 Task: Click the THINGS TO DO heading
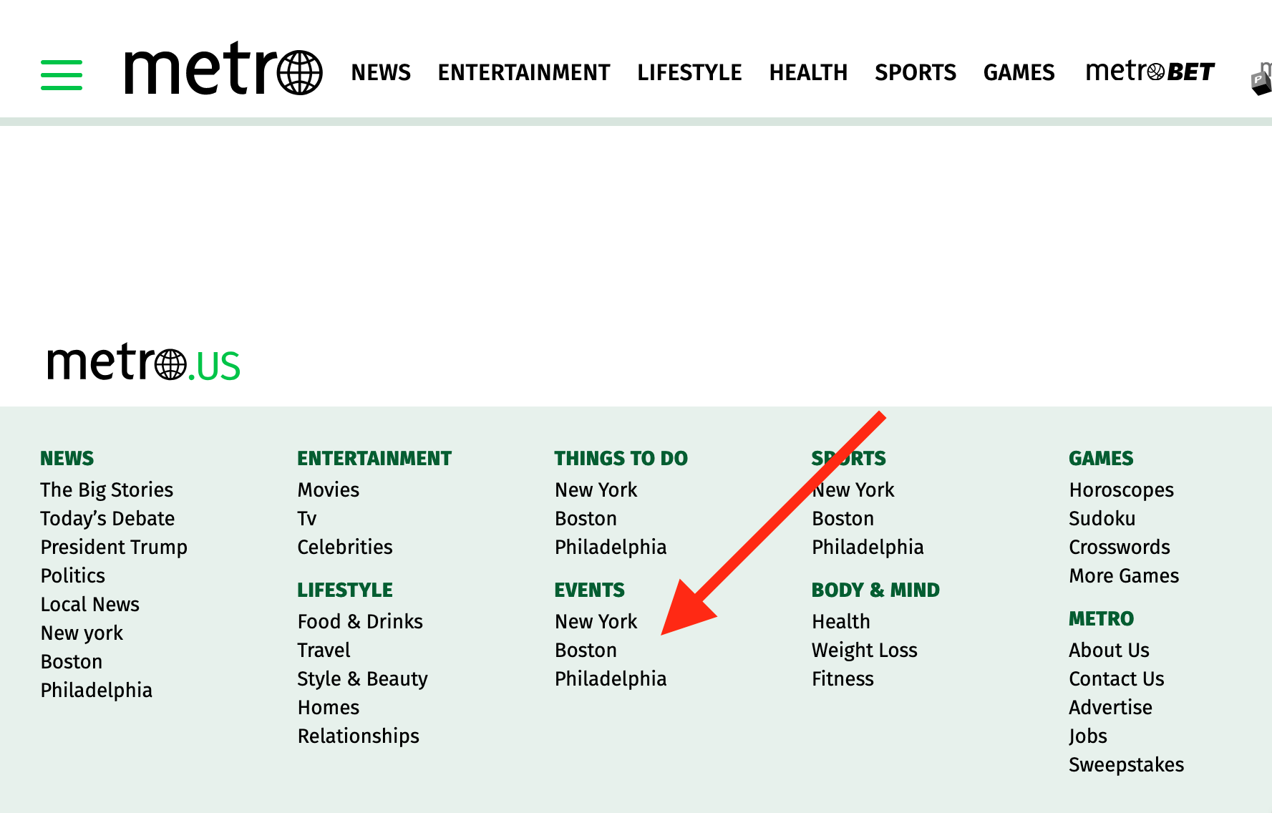point(621,458)
